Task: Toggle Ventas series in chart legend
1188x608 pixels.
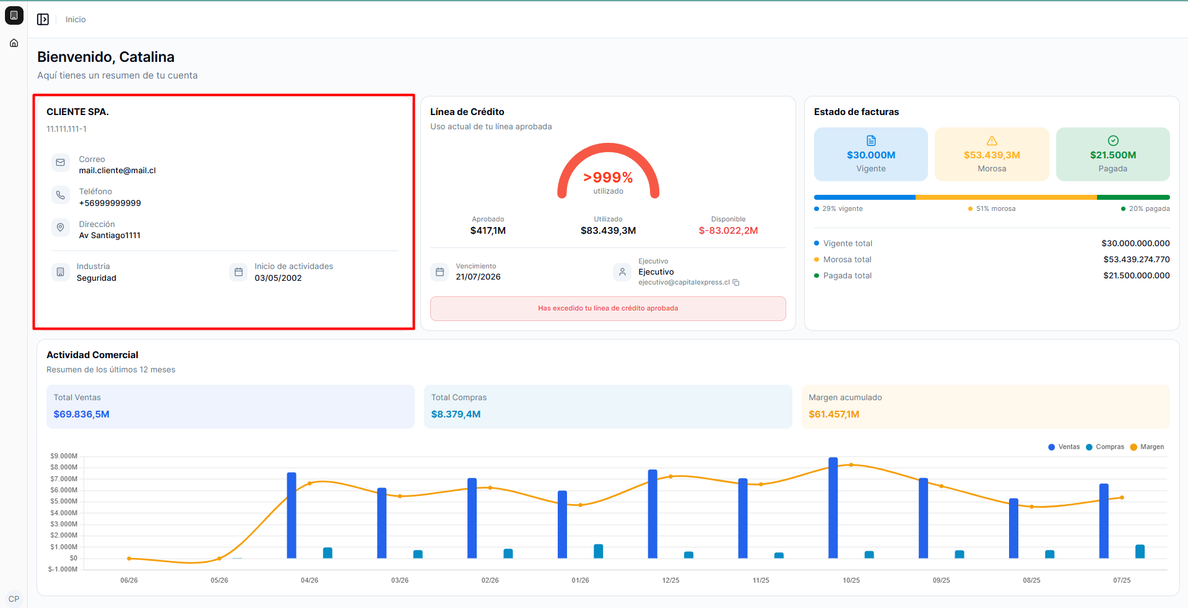Action: (x=1064, y=447)
